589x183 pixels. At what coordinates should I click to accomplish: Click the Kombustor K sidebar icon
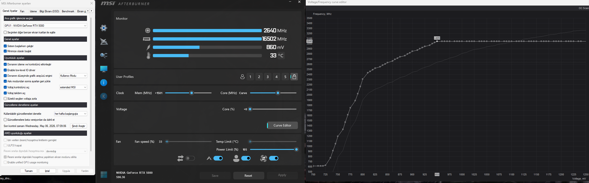point(104,96)
